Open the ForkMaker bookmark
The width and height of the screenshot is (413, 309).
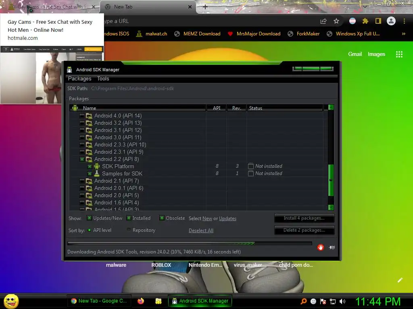tap(303, 34)
